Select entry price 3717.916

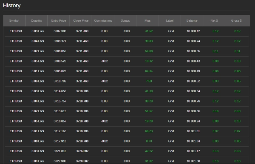(x=60, y=141)
